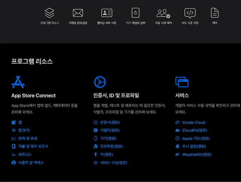Viewport: 241px width, 182px height.
Task: Select the 멤버십 세부 사항 tab label
Action: pos(107,23)
